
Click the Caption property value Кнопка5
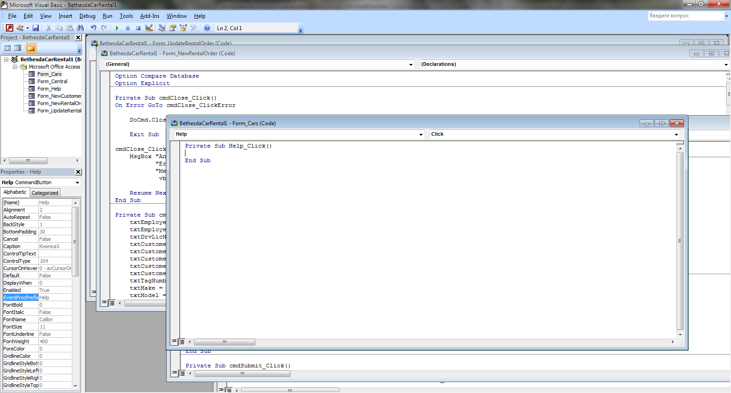coord(55,246)
